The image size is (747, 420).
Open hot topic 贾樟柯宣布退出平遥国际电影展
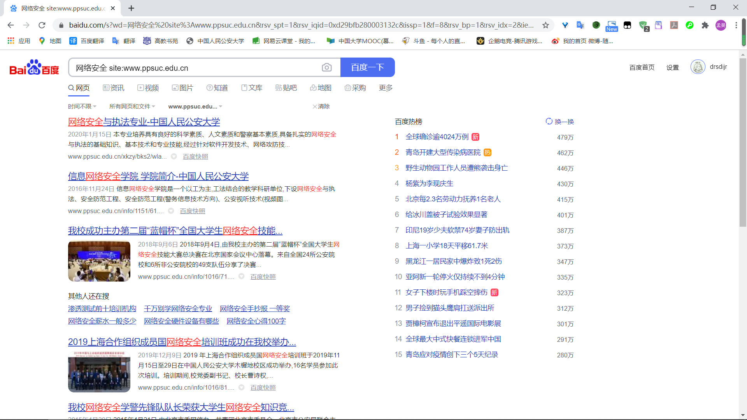tap(453, 324)
